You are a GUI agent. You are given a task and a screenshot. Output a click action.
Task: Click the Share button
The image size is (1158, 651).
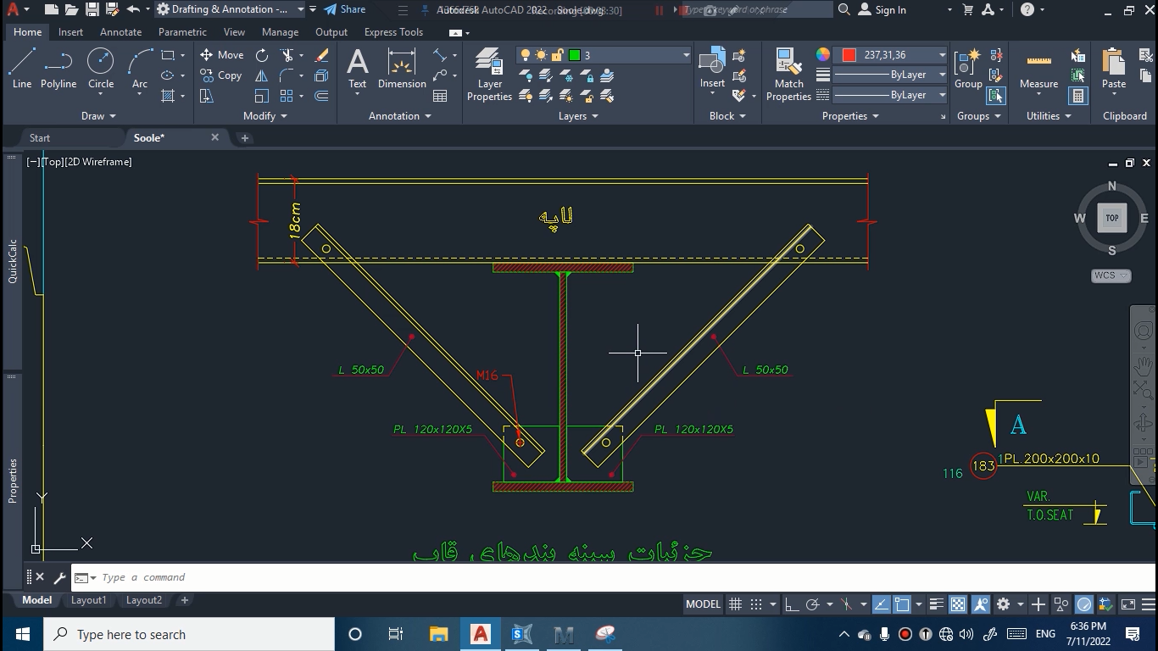345,9
